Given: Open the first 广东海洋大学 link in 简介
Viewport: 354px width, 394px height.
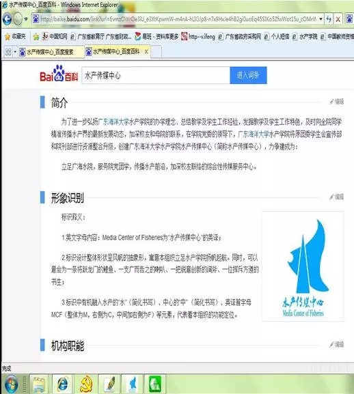Looking at the screenshot, I should [x=113, y=122].
